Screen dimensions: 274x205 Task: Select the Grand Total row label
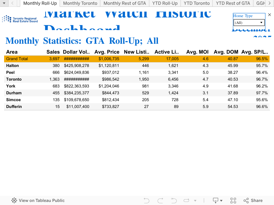(17, 59)
